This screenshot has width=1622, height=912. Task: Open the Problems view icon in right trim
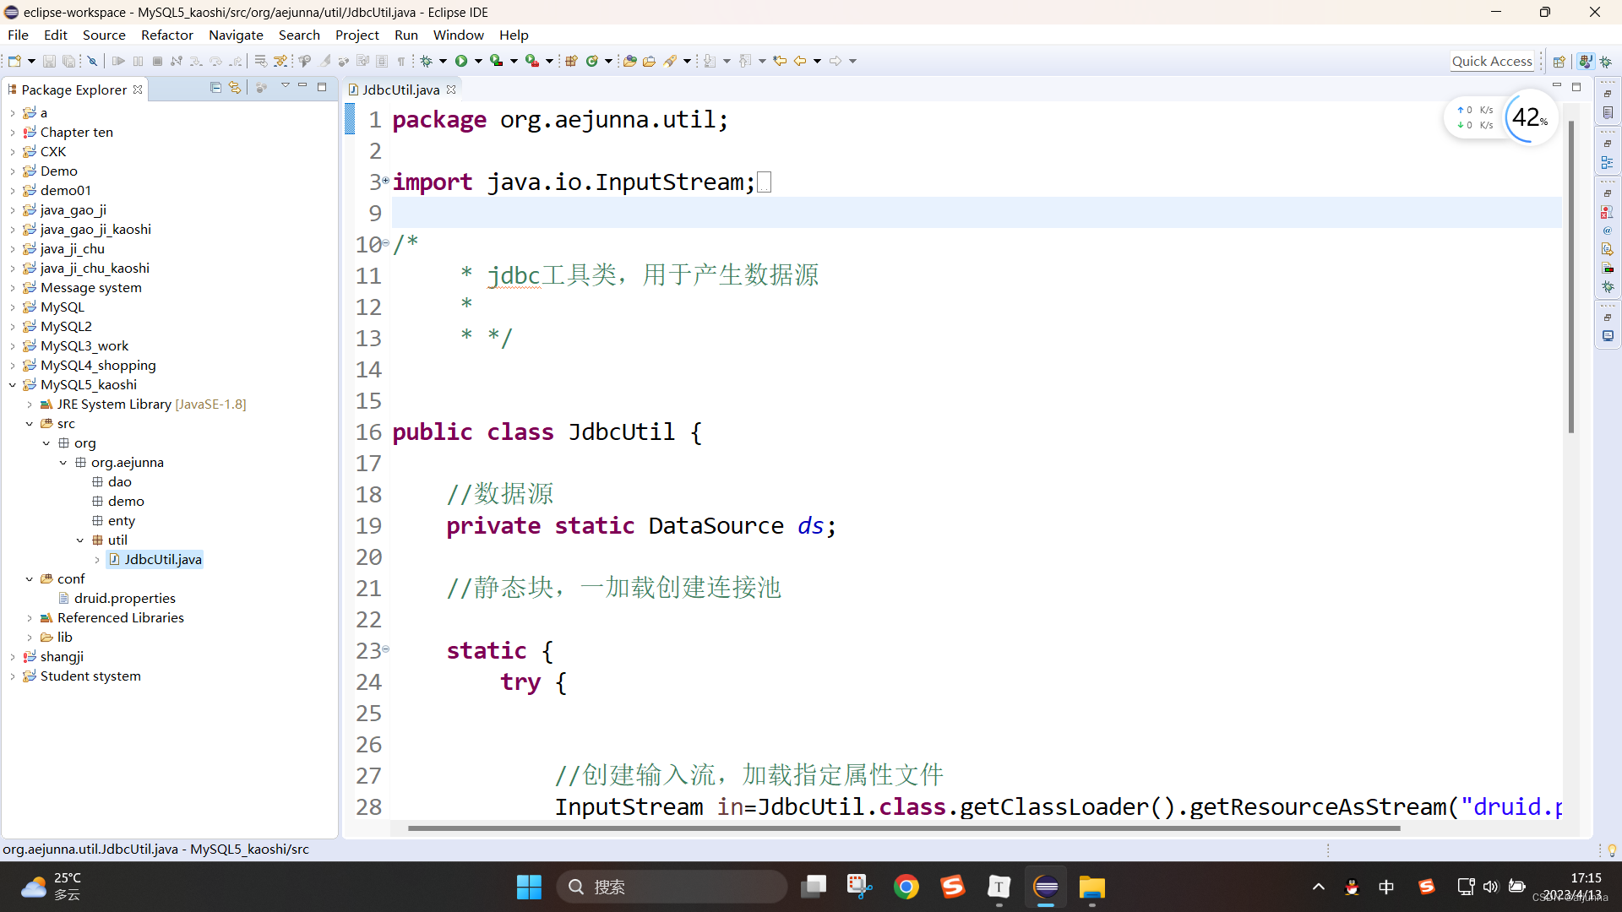tap(1608, 212)
